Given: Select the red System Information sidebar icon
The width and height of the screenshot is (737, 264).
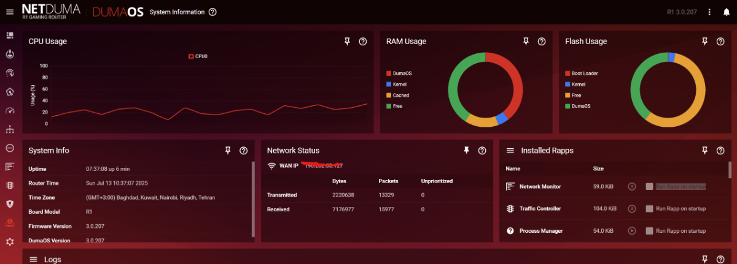Looking at the screenshot, I should (9, 223).
